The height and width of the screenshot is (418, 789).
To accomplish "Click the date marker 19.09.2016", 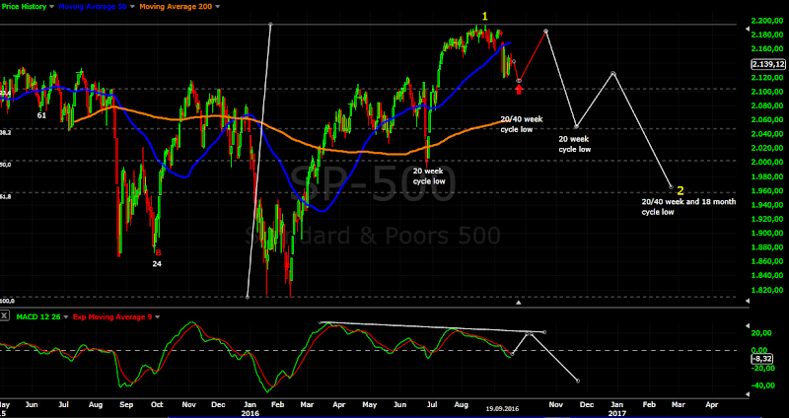I will (x=502, y=409).
